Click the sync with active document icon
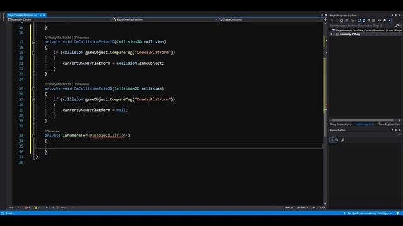 tap(360, 21)
